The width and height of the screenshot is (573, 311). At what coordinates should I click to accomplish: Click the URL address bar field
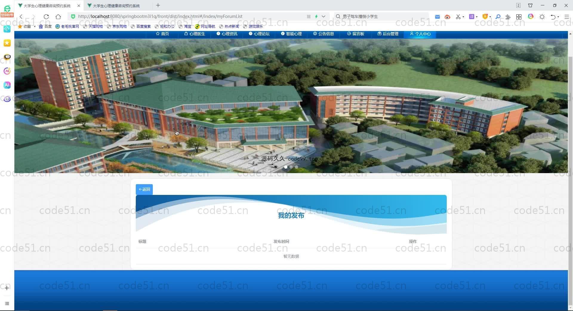(x=191, y=16)
